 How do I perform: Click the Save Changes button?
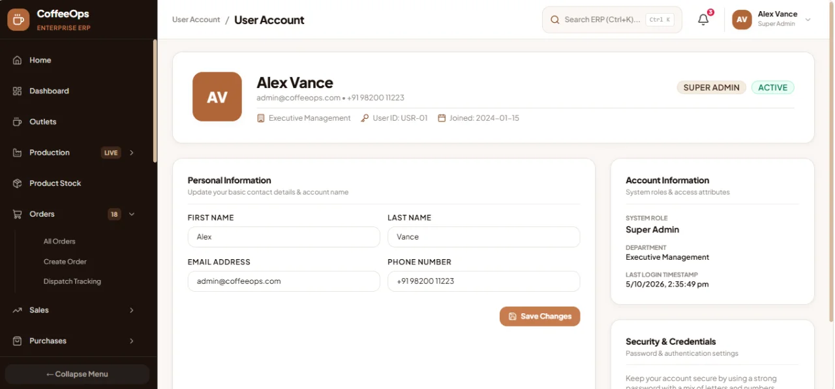pyautogui.click(x=539, y=317)
